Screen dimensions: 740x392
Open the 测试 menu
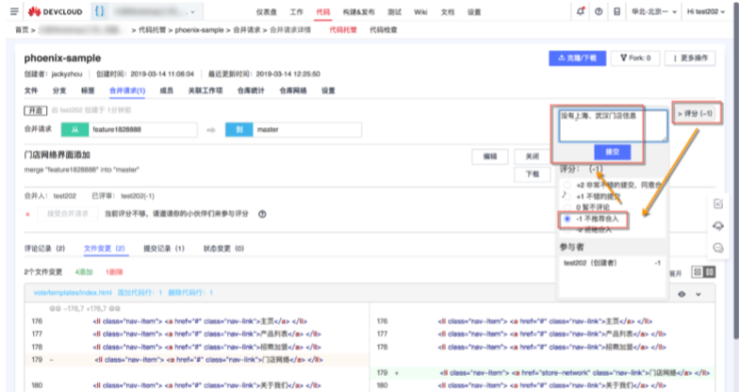coord(395,12)
